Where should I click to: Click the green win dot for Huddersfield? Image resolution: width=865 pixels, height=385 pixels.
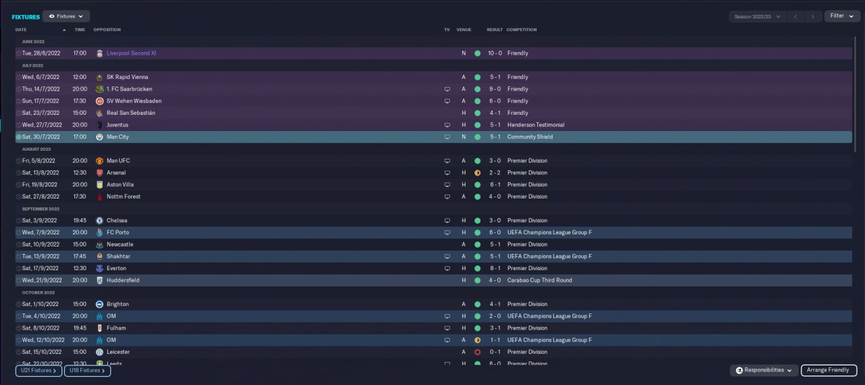[477, 280]
